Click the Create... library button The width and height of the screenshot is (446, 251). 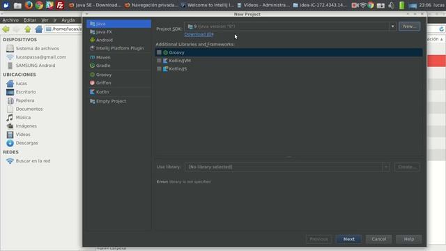point(407,167)
